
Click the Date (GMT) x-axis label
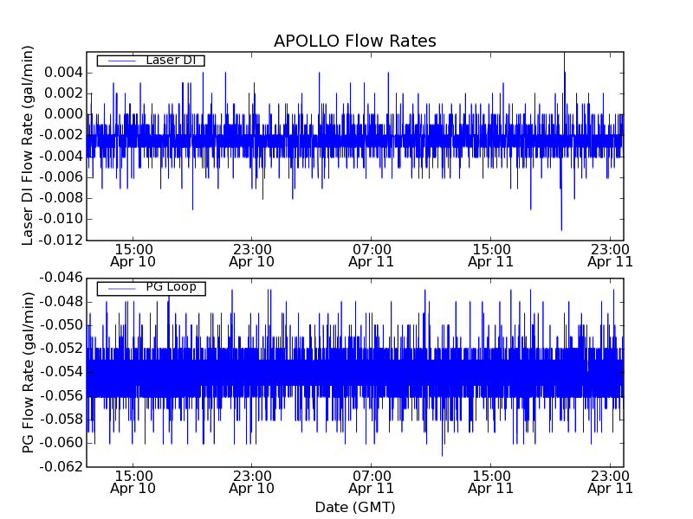[354, 507]
